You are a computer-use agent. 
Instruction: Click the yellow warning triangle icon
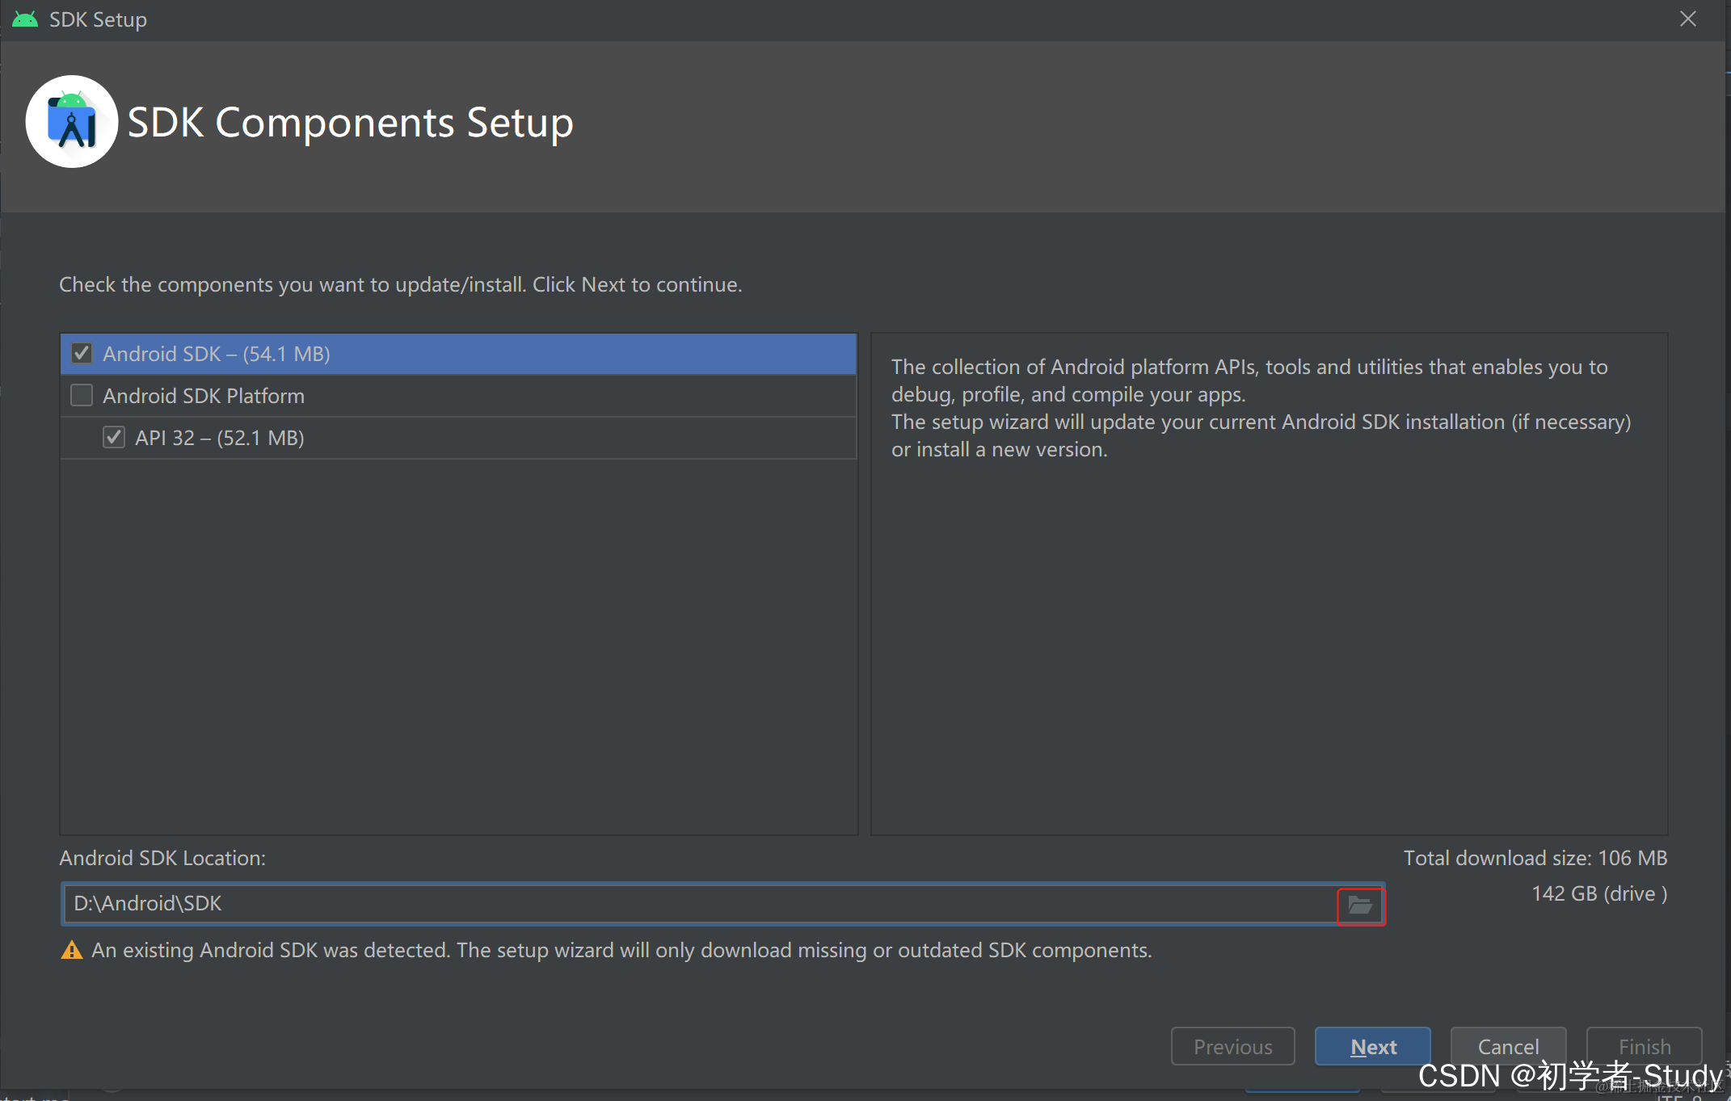(x=72, y=951)
